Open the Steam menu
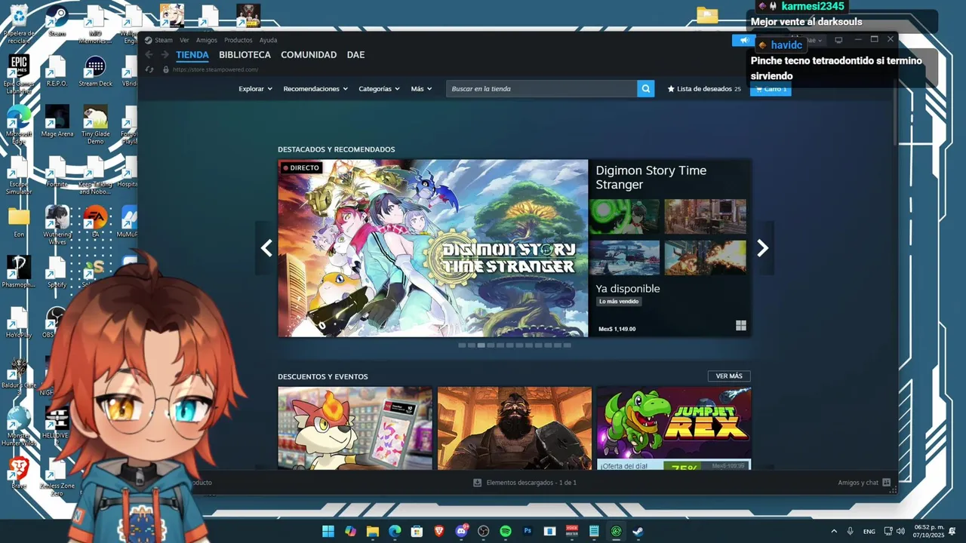This screenshot has height=543, width=966. tap(164, 40)
